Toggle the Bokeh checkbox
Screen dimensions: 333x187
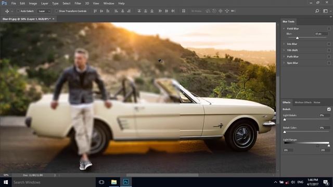(329, 109)
